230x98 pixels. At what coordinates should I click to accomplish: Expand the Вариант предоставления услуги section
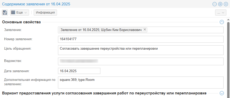(x=222, y=93)
